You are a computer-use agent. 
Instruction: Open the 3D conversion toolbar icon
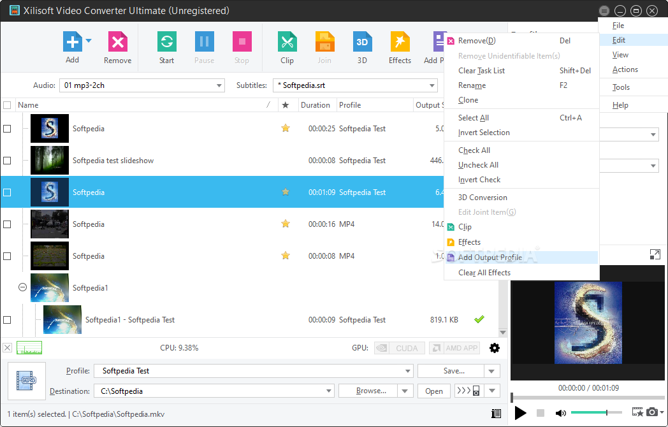tap(362, 42)
